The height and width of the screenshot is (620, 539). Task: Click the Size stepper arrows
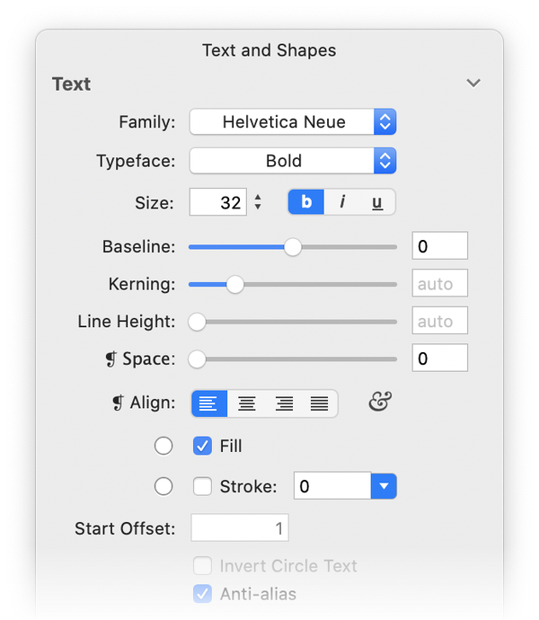pos(258,202)
